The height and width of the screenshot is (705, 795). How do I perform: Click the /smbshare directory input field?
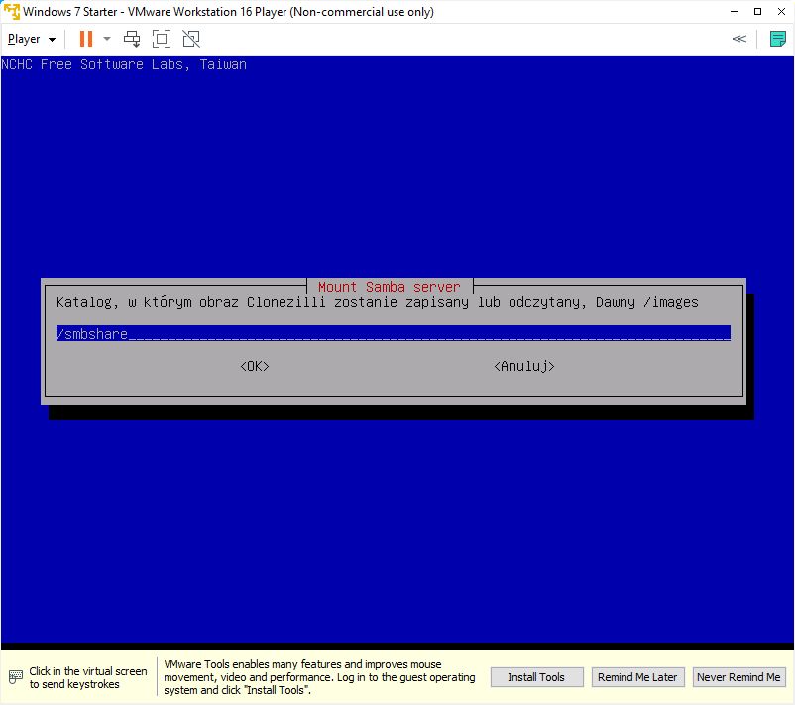[x=393, y=334]
